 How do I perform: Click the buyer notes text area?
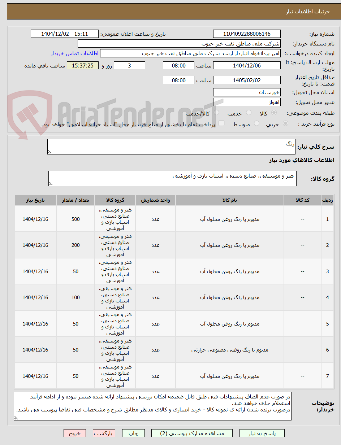click(152, 406)
